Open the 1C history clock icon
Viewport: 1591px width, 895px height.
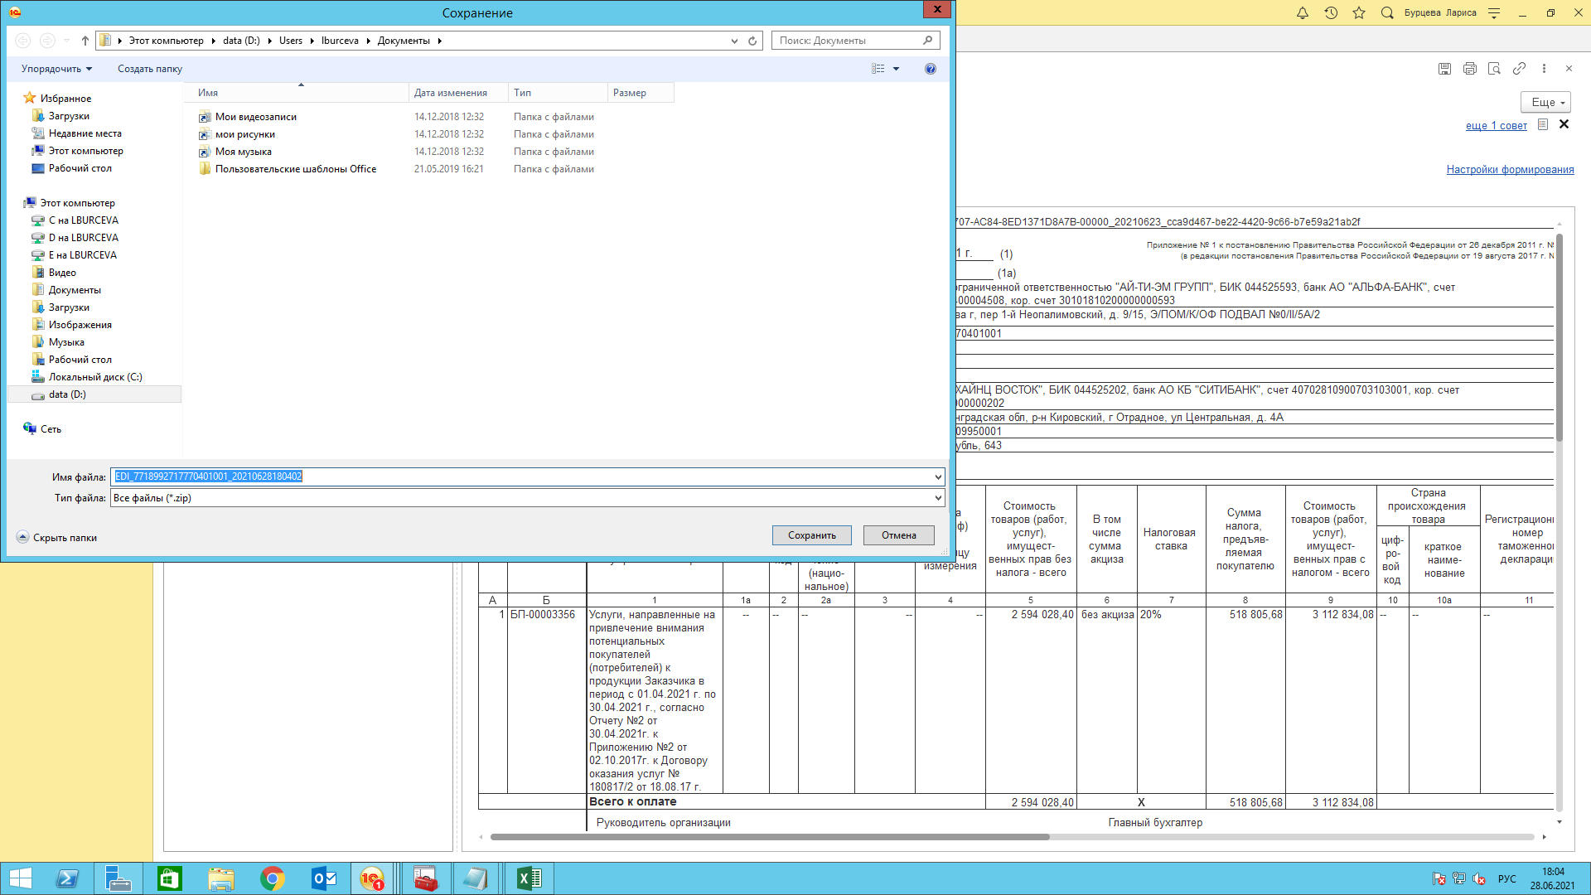(x=1331, y=13)
